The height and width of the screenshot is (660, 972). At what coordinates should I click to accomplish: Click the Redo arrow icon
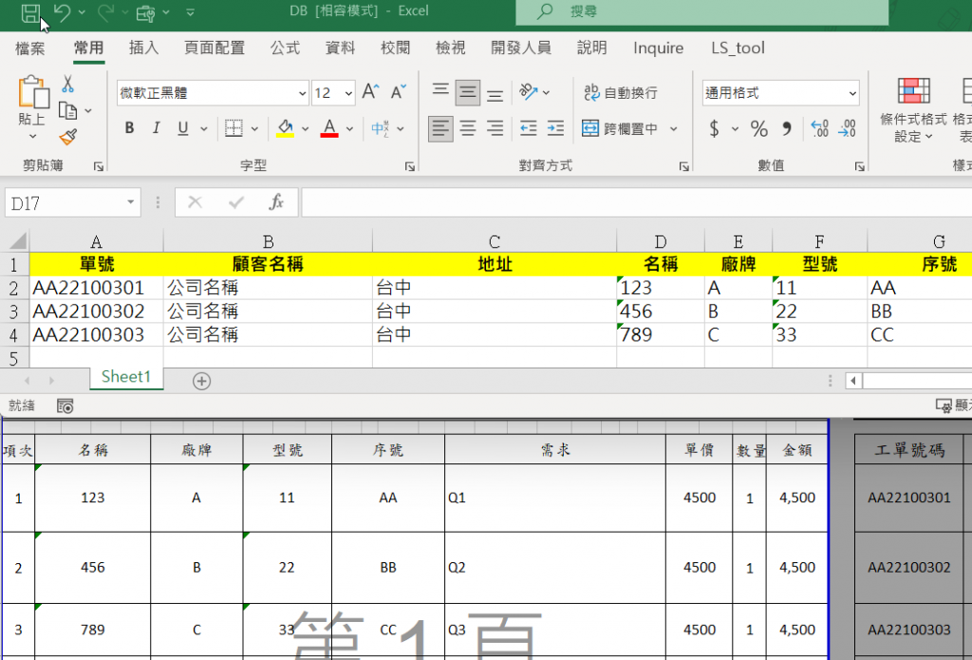pos(105,11)
